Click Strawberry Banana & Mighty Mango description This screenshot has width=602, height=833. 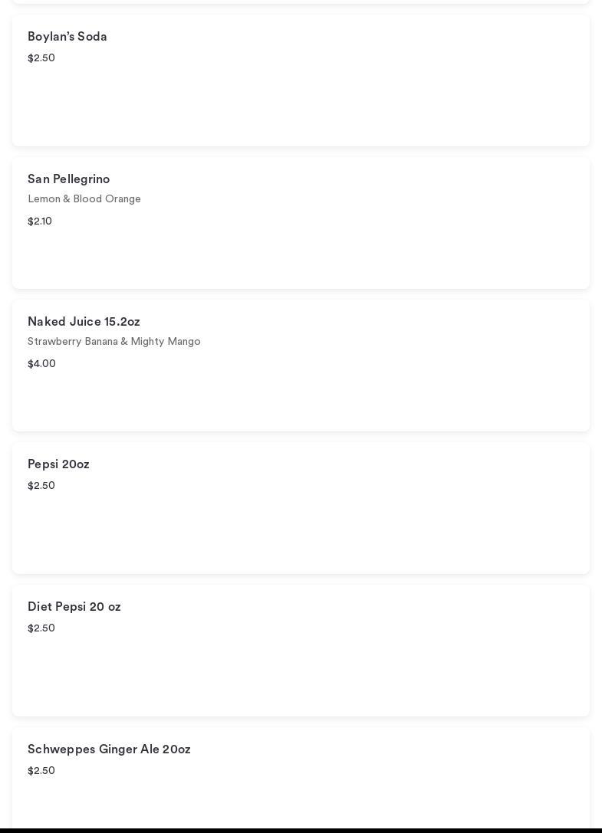click(x=114, y=342)
